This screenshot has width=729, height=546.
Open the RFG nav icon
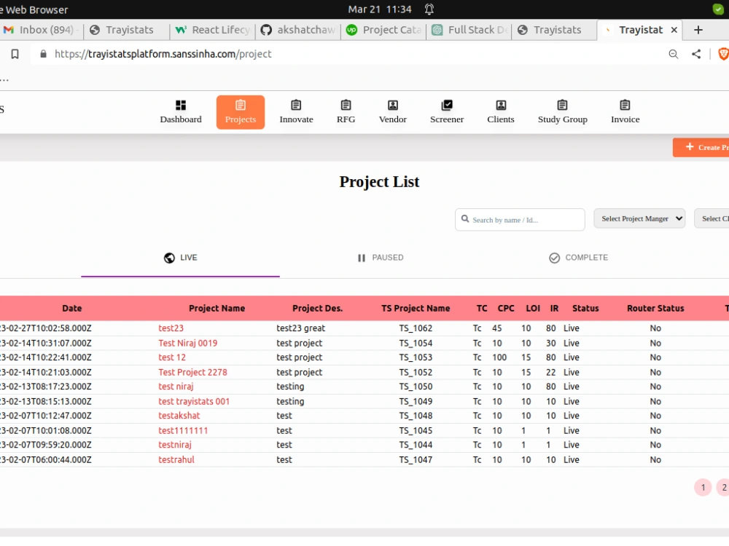coord(346,106)
